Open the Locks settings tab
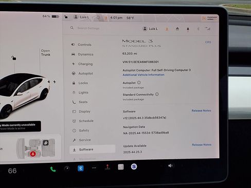The height and width of the screenshot is (188, 251). [x=80, y=83]
